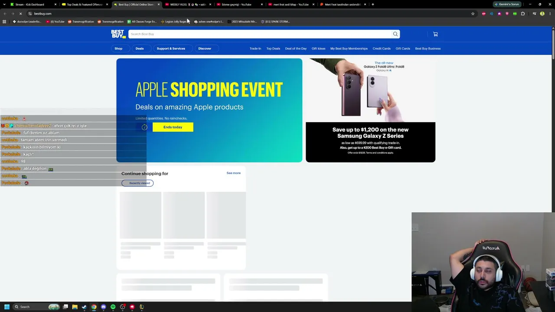555x312 pixels.
Task: Open a new browser tab
Action: (x=373, y=4)
